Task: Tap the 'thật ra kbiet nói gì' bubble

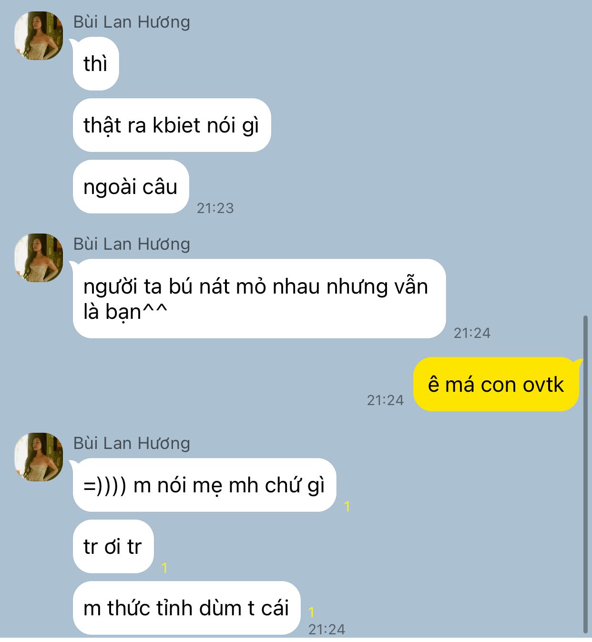Action: [172, 125]
